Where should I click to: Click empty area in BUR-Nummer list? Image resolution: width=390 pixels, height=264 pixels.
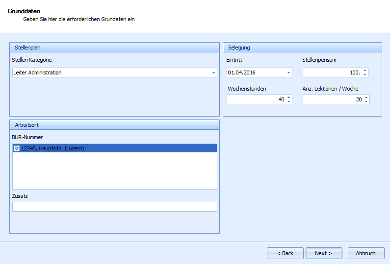pos(114,171)
